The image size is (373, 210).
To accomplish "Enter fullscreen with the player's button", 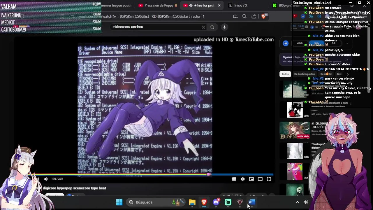I will click(x=269, y=179).
